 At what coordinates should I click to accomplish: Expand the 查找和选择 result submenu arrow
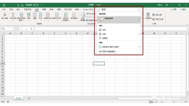click(139, 20)
